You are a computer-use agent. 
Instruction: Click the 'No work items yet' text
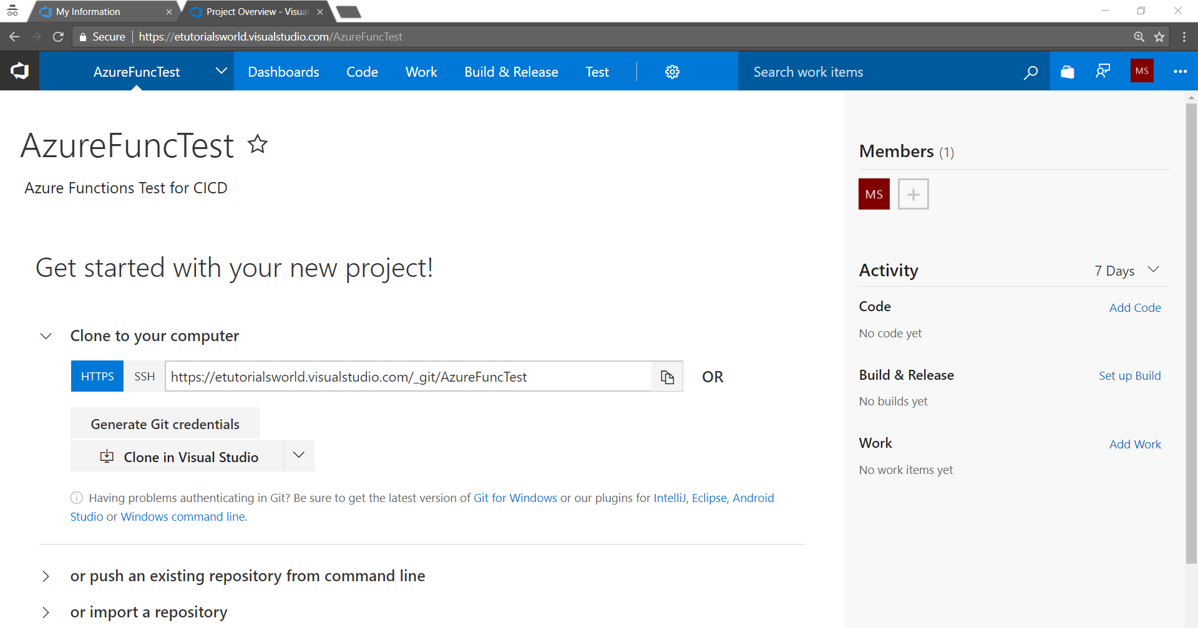pyautogui.click(x=906, y=470)
